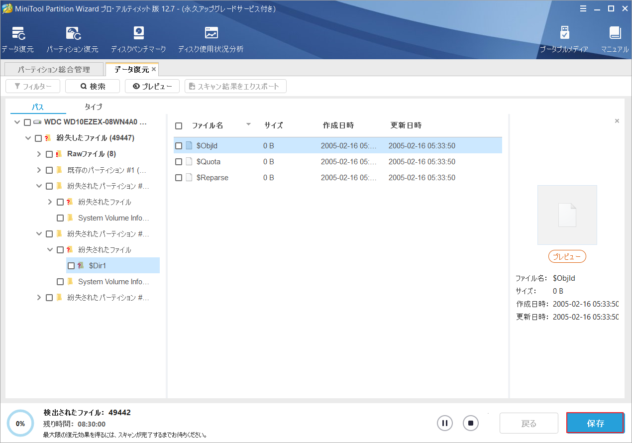
Task: Open the ファイル名 sort dropdown
Action: [248, 125]
